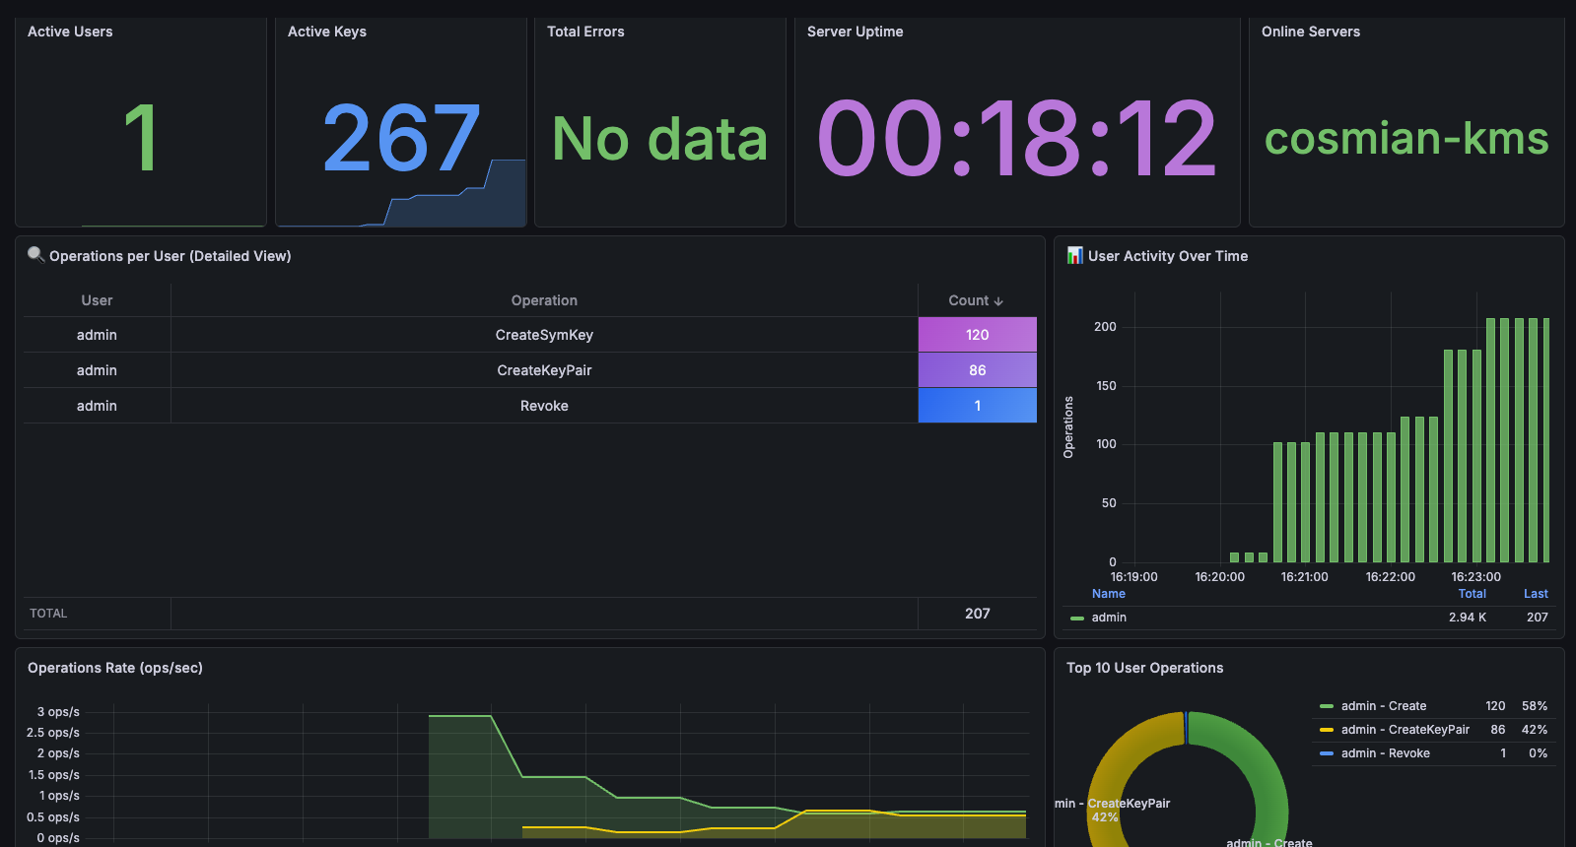This screenshot has height=847, width=1576.
Task: Toggle admin - Revoke series visibility
Action: tap(1385, 753)
